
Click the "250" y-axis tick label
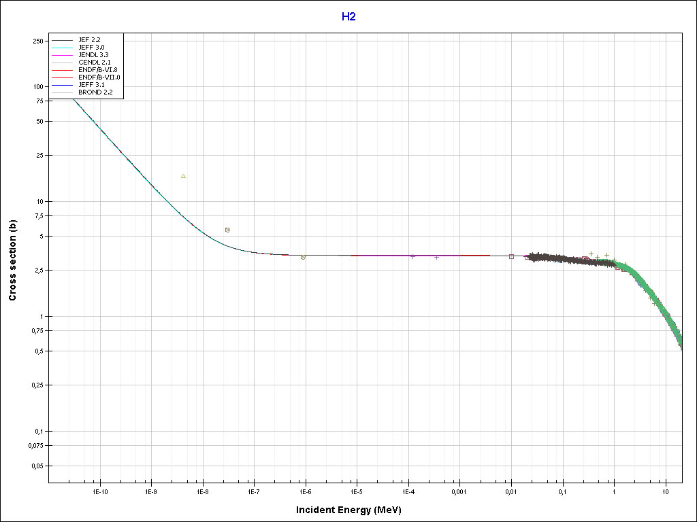click(38, 41)
